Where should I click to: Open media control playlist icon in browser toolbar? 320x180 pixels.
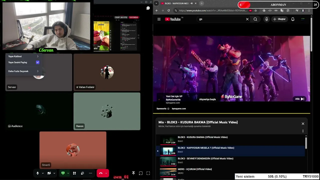pos(297,10)
